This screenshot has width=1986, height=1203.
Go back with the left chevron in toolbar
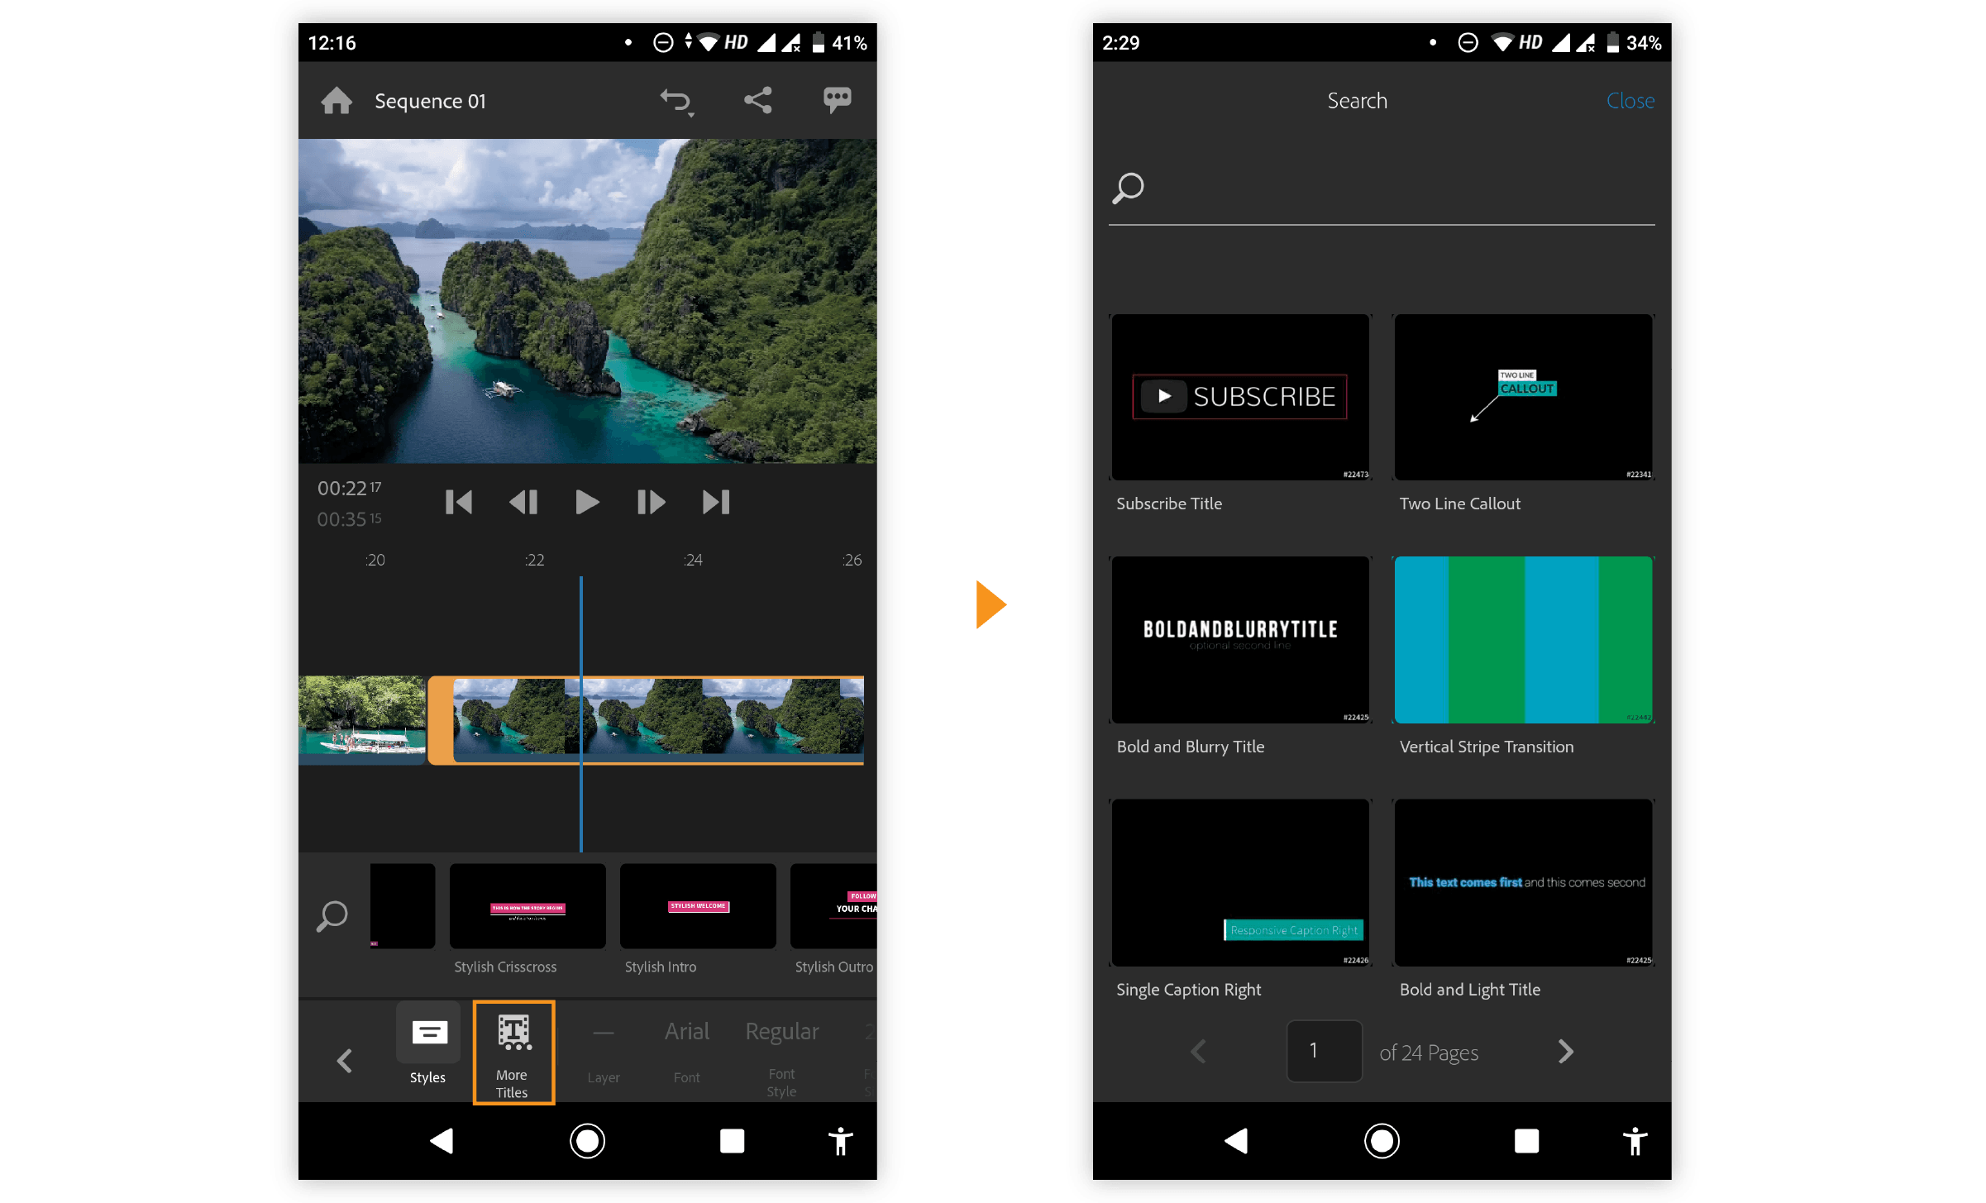click(x=345, y=1060)
